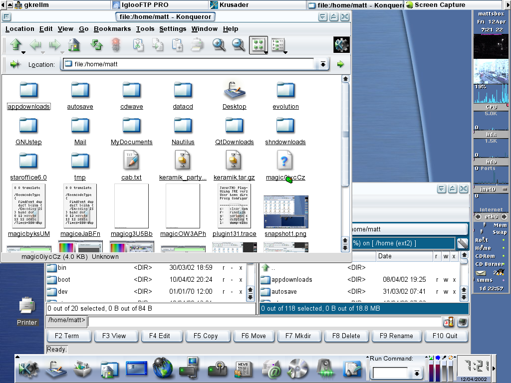Open the Back button history dropdown arrow
Screen dimensions: 511x383
tap(43, 52)
